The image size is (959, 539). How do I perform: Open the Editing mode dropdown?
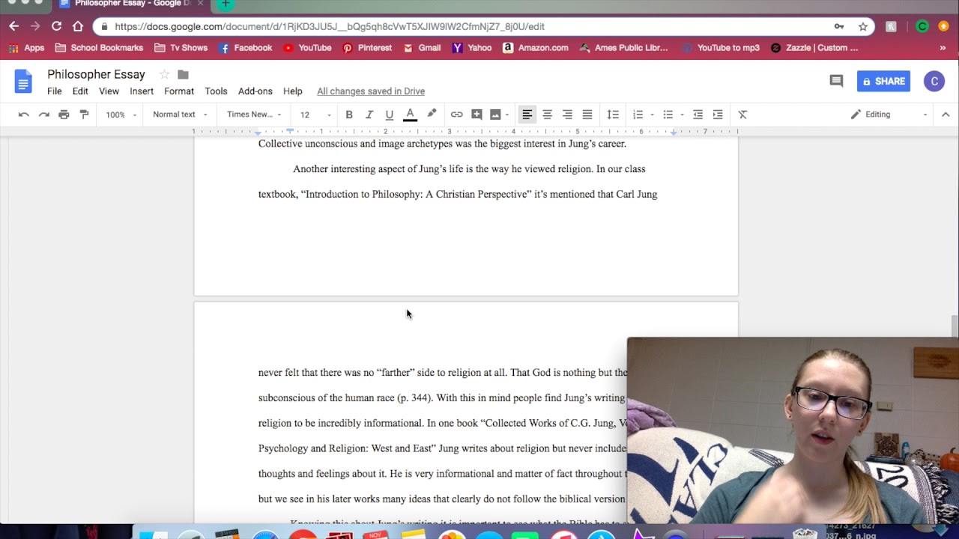point(889,115)
